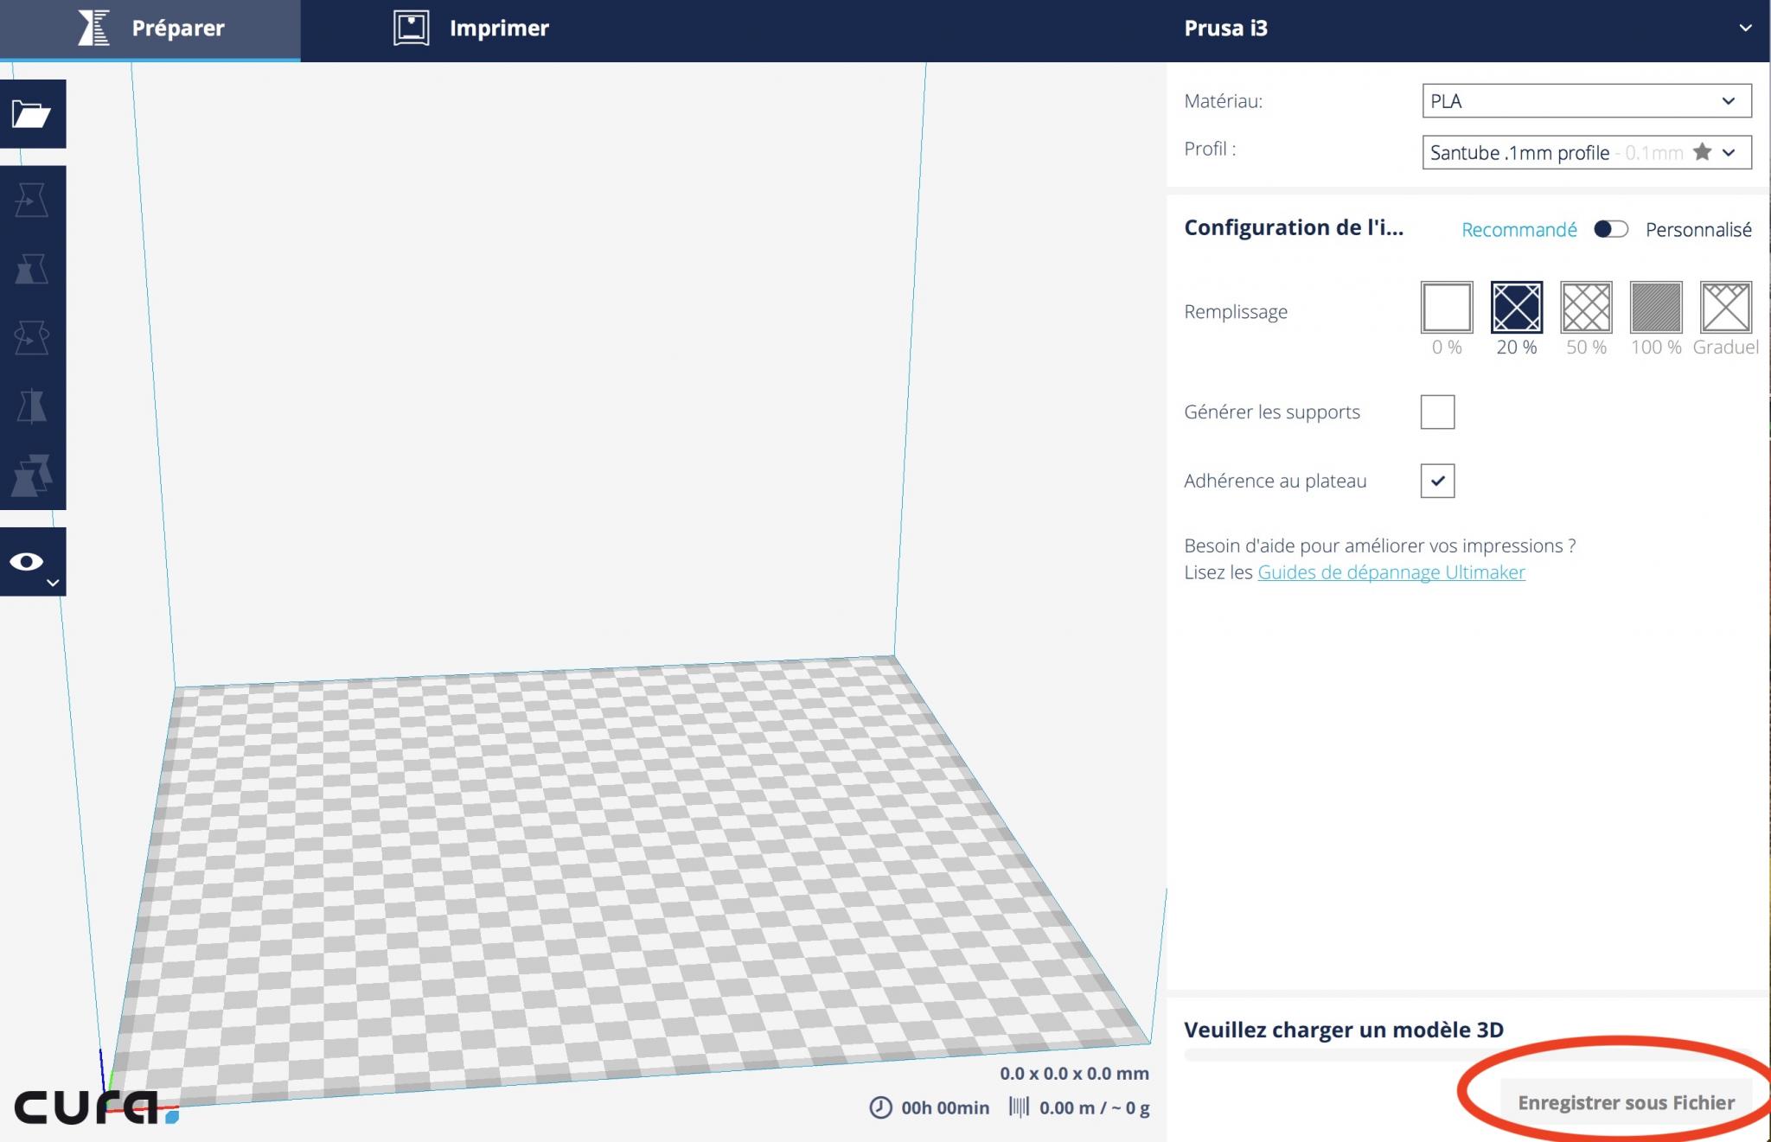1771x1142 pixels.
Task: Open Guides de dépannage Ultimaker link
Action: (x=1391, y=572)
